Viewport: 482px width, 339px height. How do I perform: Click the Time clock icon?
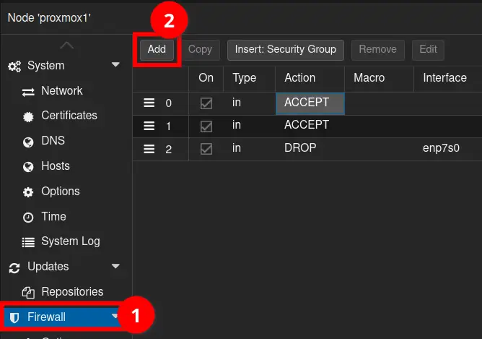(28, 218)
